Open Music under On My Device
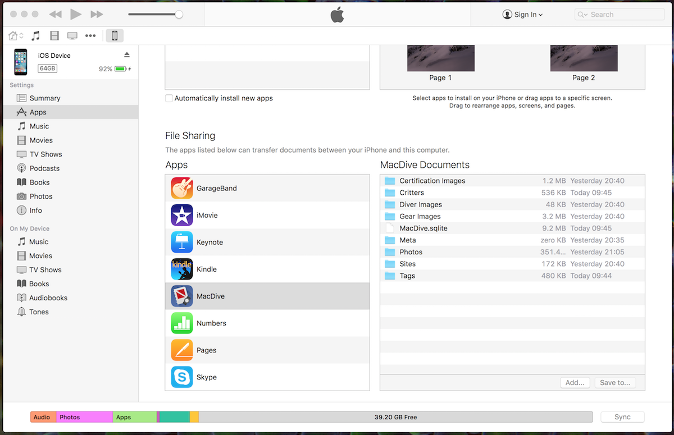The image size is (674, 435). (70, 242)
